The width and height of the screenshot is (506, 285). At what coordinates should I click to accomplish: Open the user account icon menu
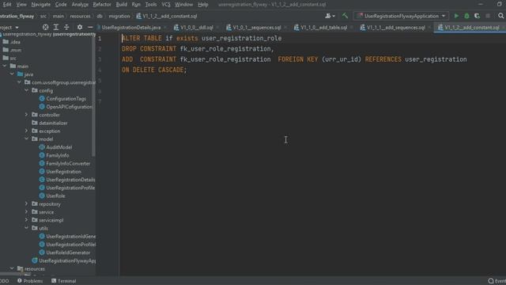(x=330, y=16)
